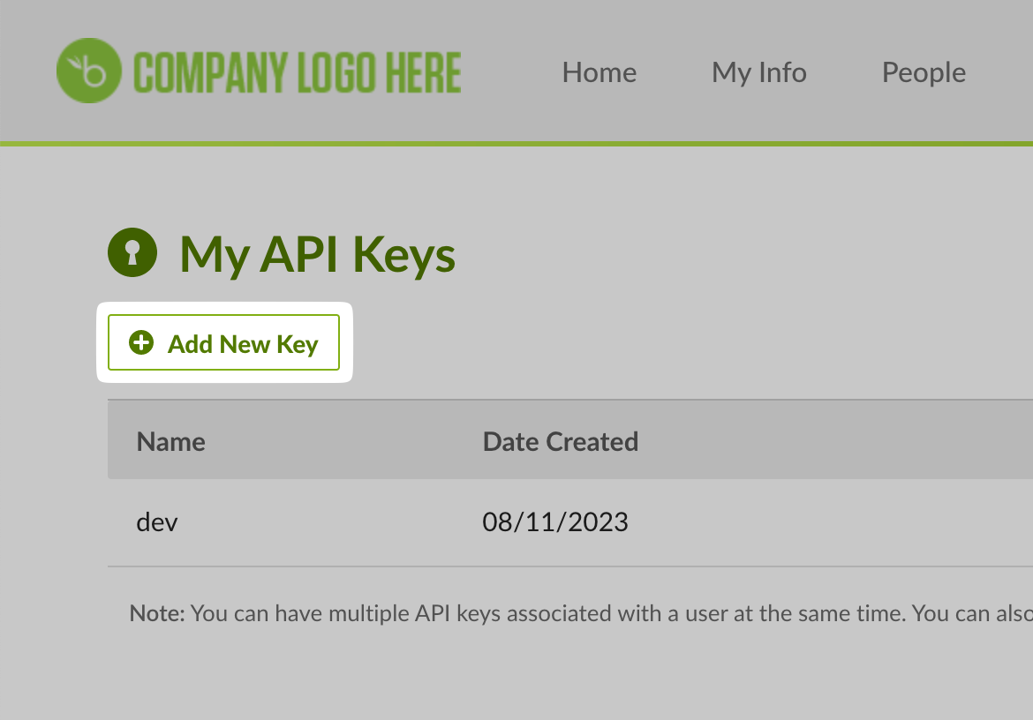Switch to the People section
Image resolution: width=1033 pixels, height=720 pixels.
[924, 72]
